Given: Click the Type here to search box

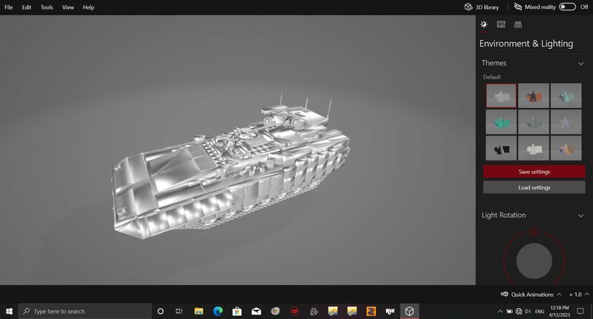Looking at the screenshot, I should pos(85,312).
